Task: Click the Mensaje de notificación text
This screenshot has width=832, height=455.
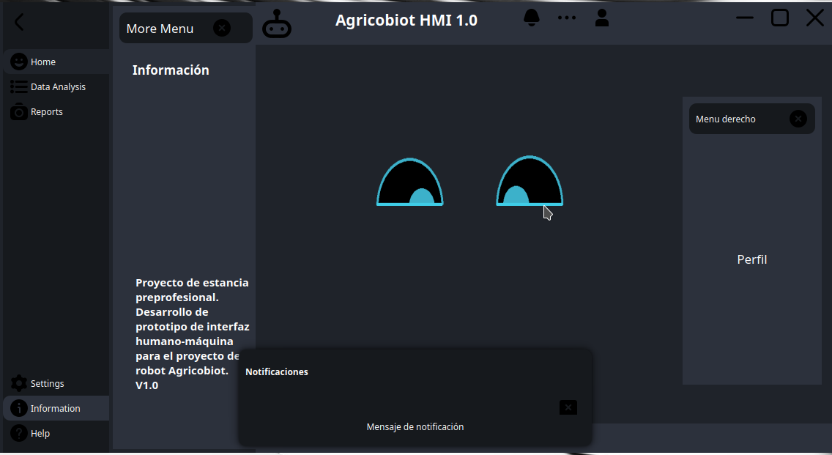Action: coord(415,426)
